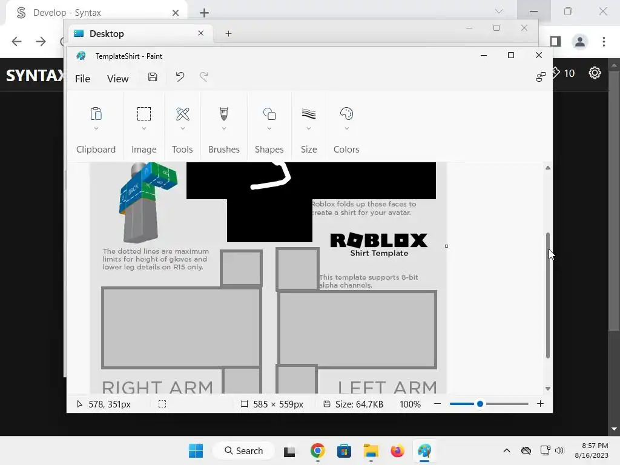Expand the Brushes dropdown chevron
The image size is (620, 465).
coord(224,128)
